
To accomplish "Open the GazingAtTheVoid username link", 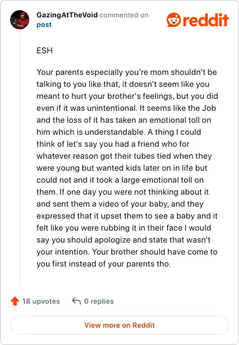I will (x=67, y=15).
